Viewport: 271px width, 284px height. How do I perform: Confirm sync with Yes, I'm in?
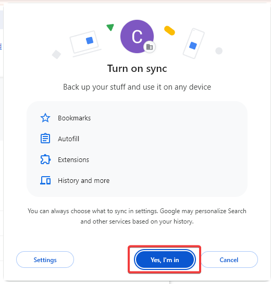coord(165,260)
